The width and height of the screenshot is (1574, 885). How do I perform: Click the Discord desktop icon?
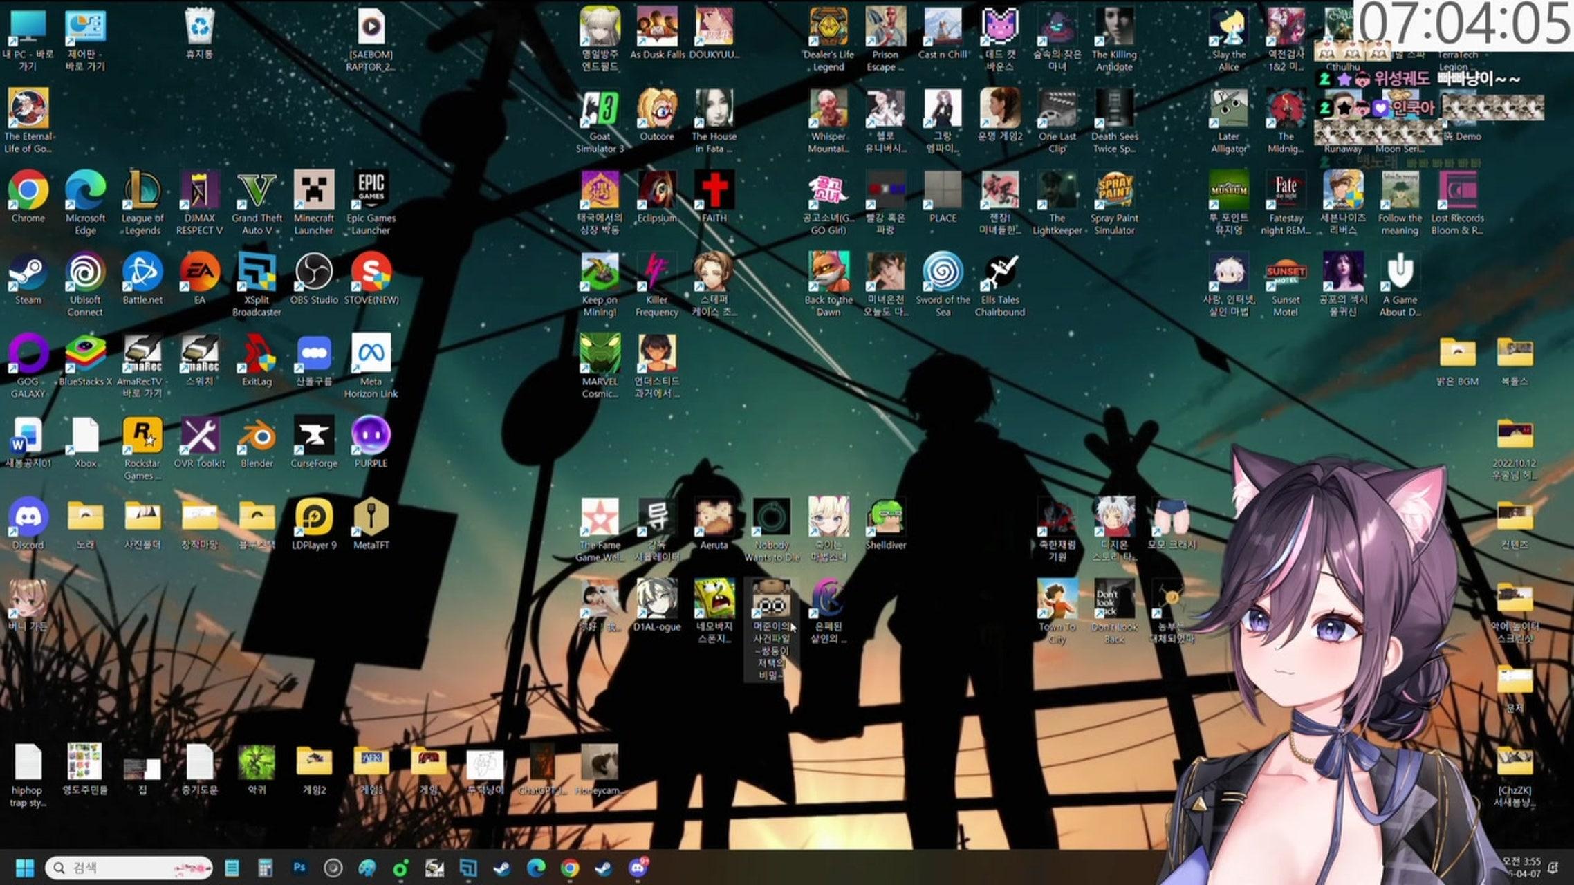pos(28,519)
